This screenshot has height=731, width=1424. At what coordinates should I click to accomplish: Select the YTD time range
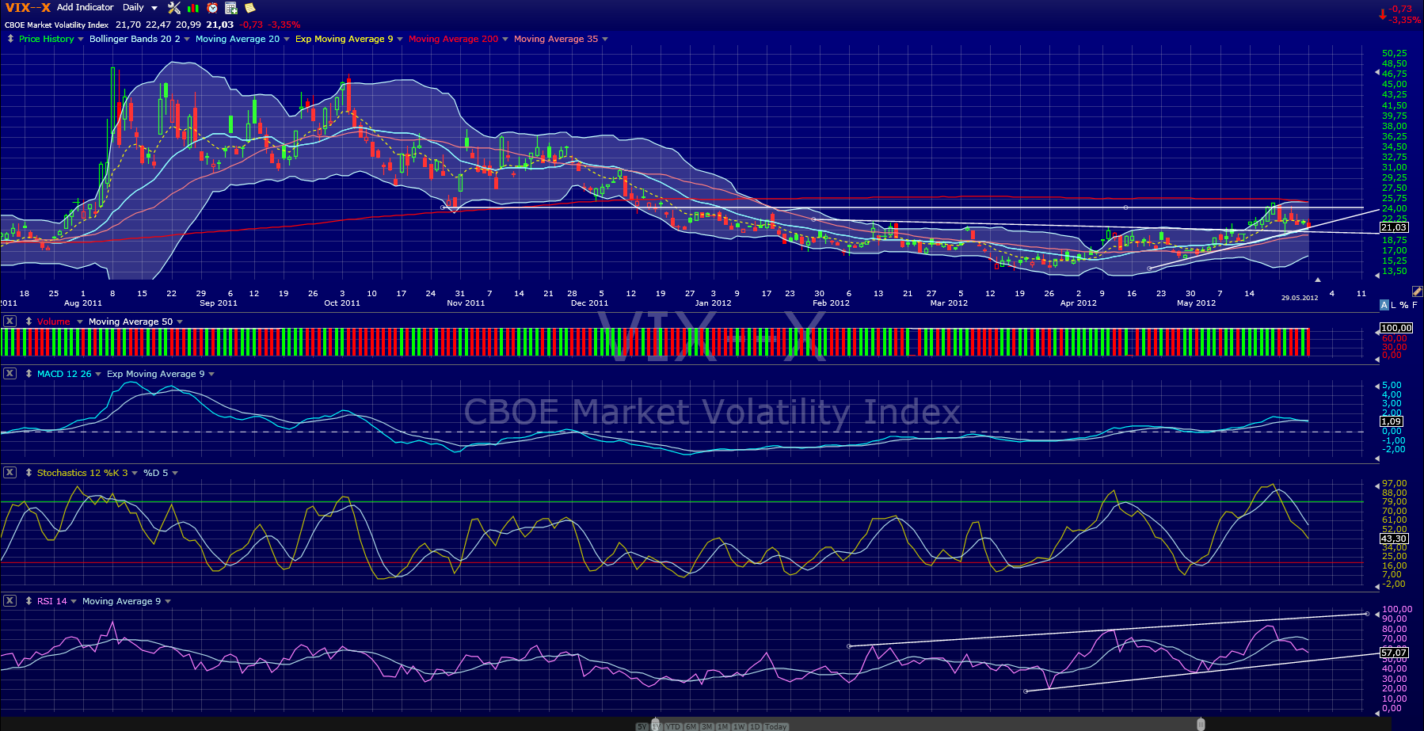pos(673,726)
